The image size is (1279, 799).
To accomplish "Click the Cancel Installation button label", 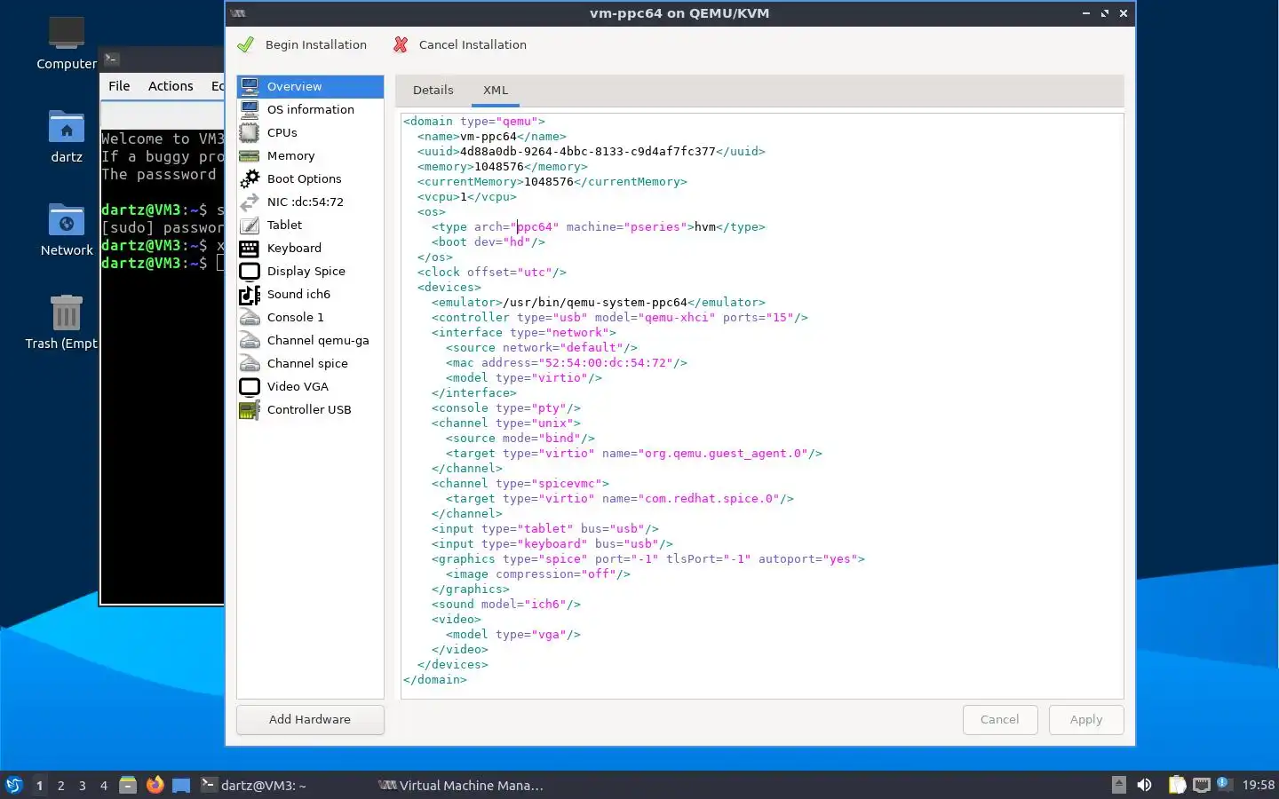I will coord(473,44).
